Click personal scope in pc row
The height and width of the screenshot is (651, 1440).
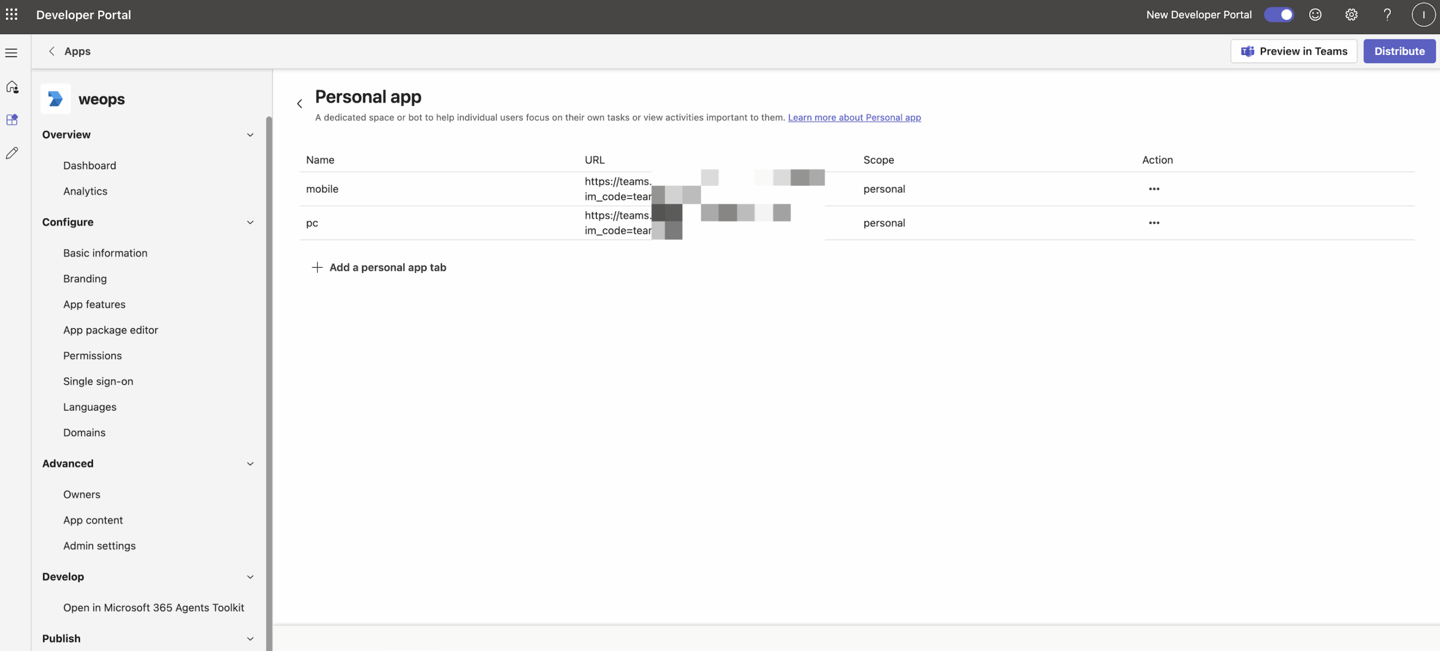pos(884,223)
